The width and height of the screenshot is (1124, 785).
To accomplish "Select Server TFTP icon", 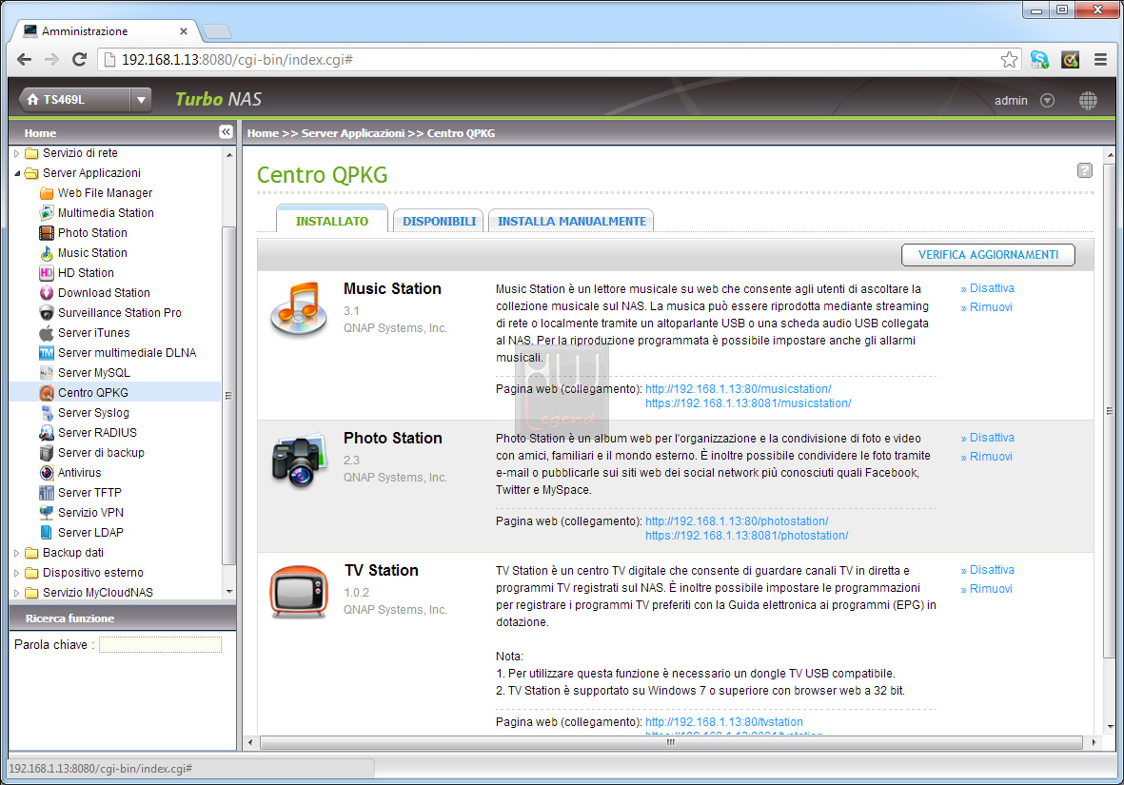I will click(47, 493).
